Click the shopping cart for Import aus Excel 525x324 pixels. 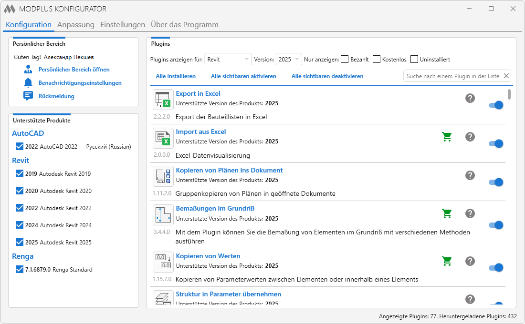447,137
